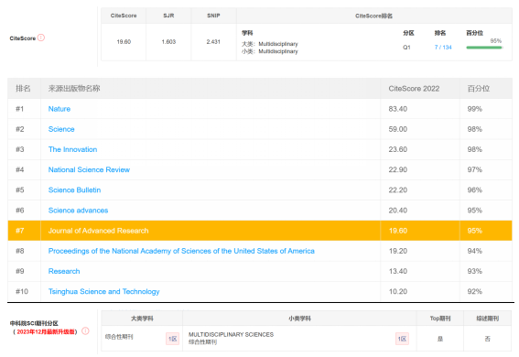Click the 来源出版物名称 column header
The width and height of the screenshot is (519, 357).
click(74, 89)
